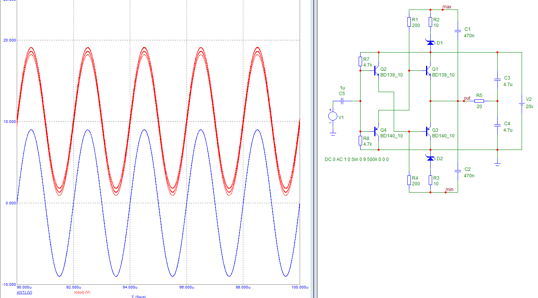538x298 pixels.
Task: Select capacitor C3 symbol
Action: (497, 80)
